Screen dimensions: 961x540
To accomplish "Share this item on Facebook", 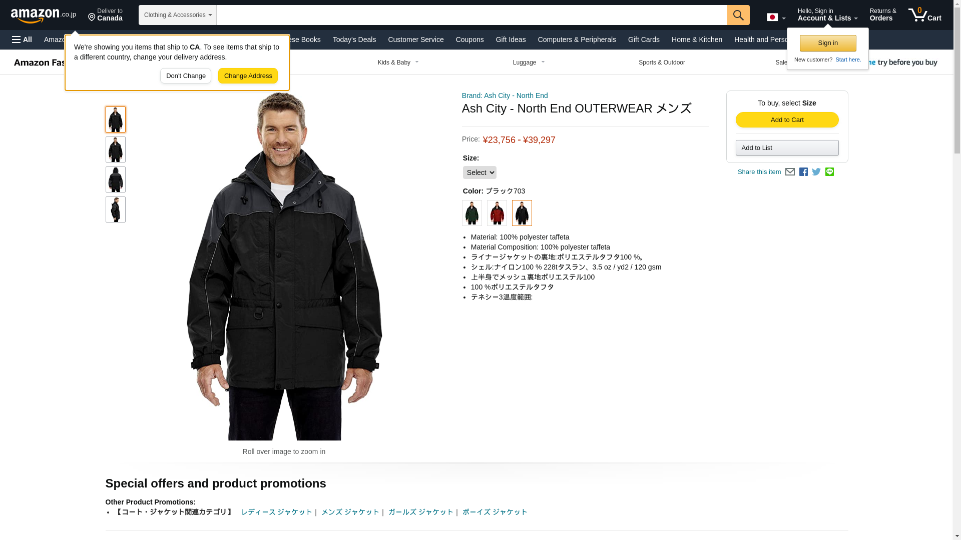I will pyautogui.click(x=803, y=172).
